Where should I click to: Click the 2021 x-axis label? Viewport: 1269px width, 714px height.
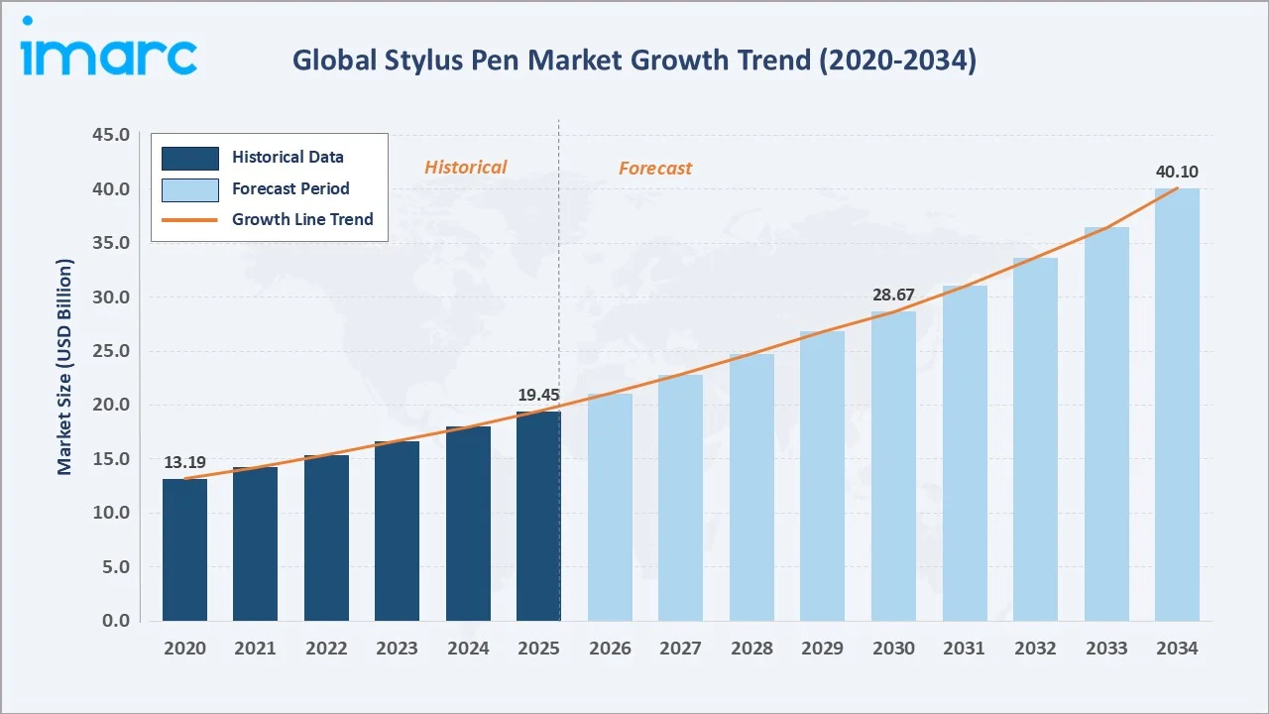click(x=256, y=649)
